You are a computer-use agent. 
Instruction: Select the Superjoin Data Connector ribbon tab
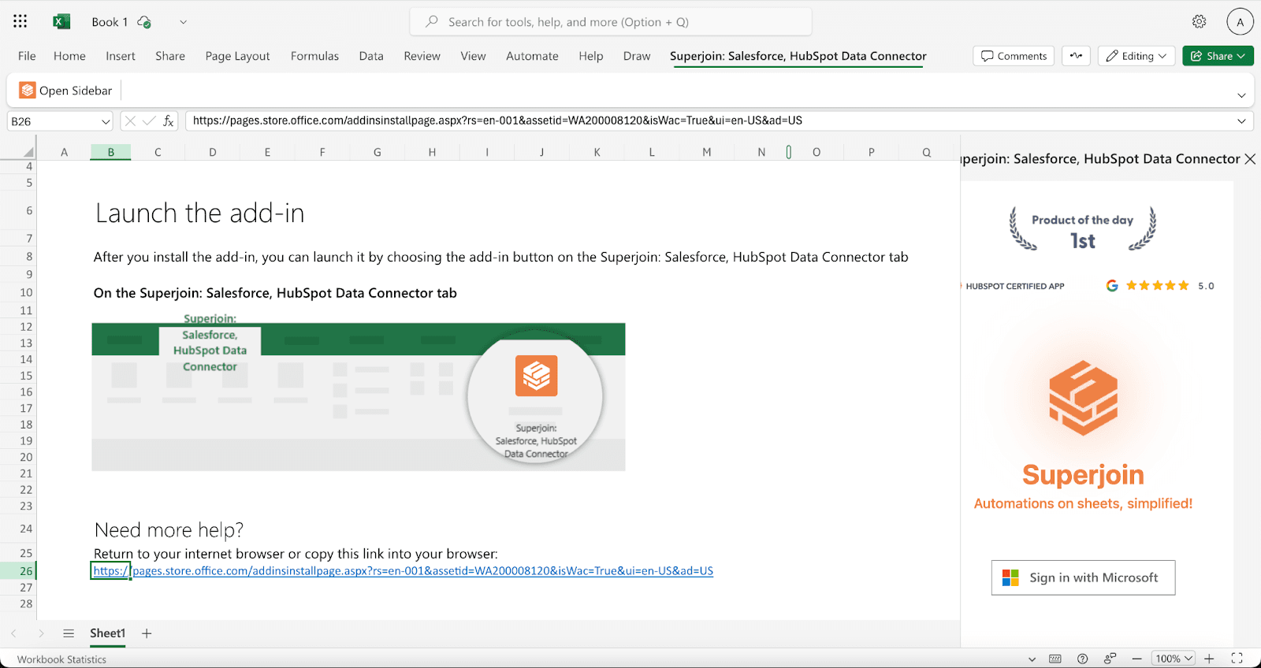pos(798,56)
